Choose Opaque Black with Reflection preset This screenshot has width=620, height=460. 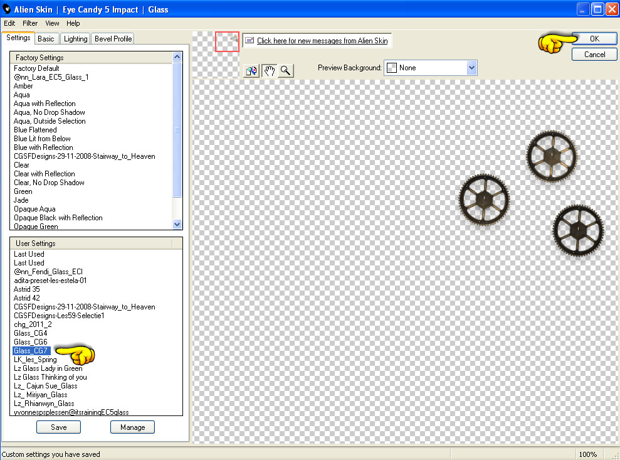pos(58,218)
